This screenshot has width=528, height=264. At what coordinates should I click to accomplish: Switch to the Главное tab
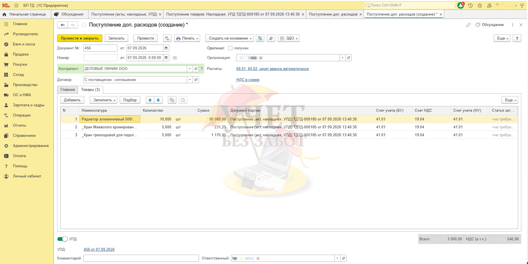point(68,90)
